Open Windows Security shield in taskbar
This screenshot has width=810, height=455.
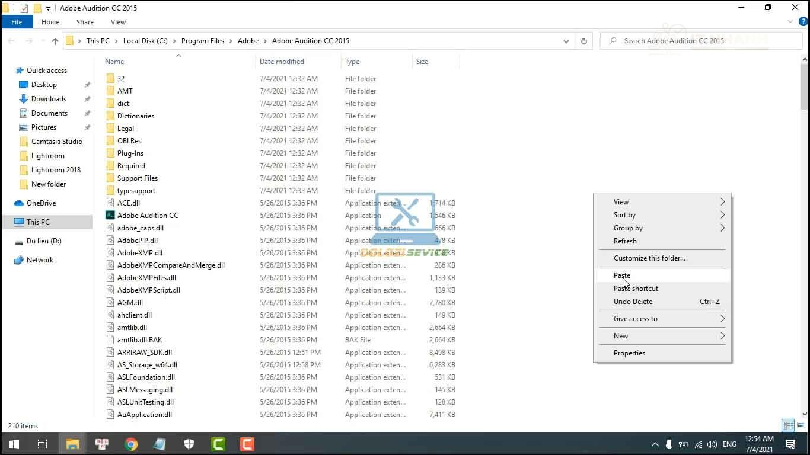(189, 444)
